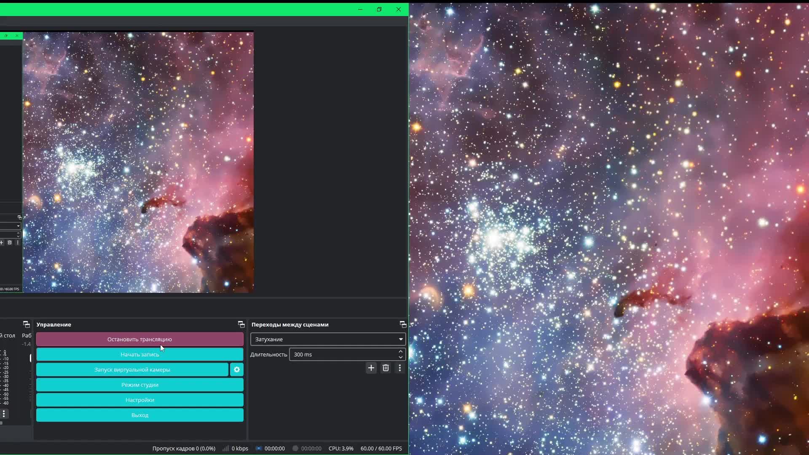Click trash icon in nested preview
Screen dimensions: 809x455
tap(10, 243)
